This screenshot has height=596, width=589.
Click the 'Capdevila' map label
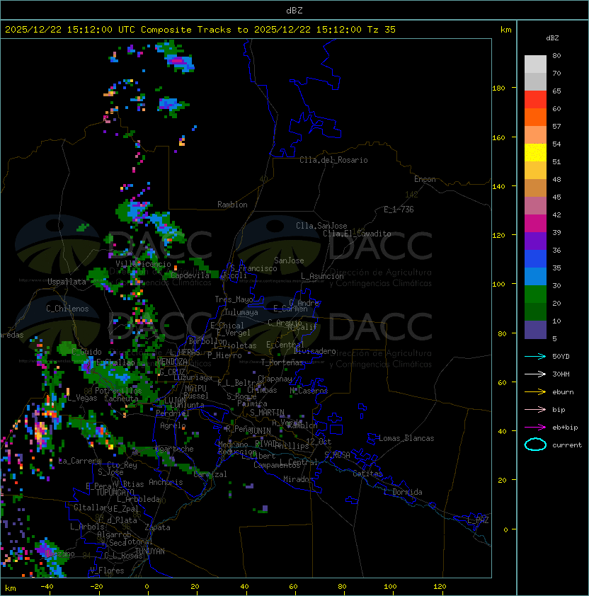tap(190, 275)
